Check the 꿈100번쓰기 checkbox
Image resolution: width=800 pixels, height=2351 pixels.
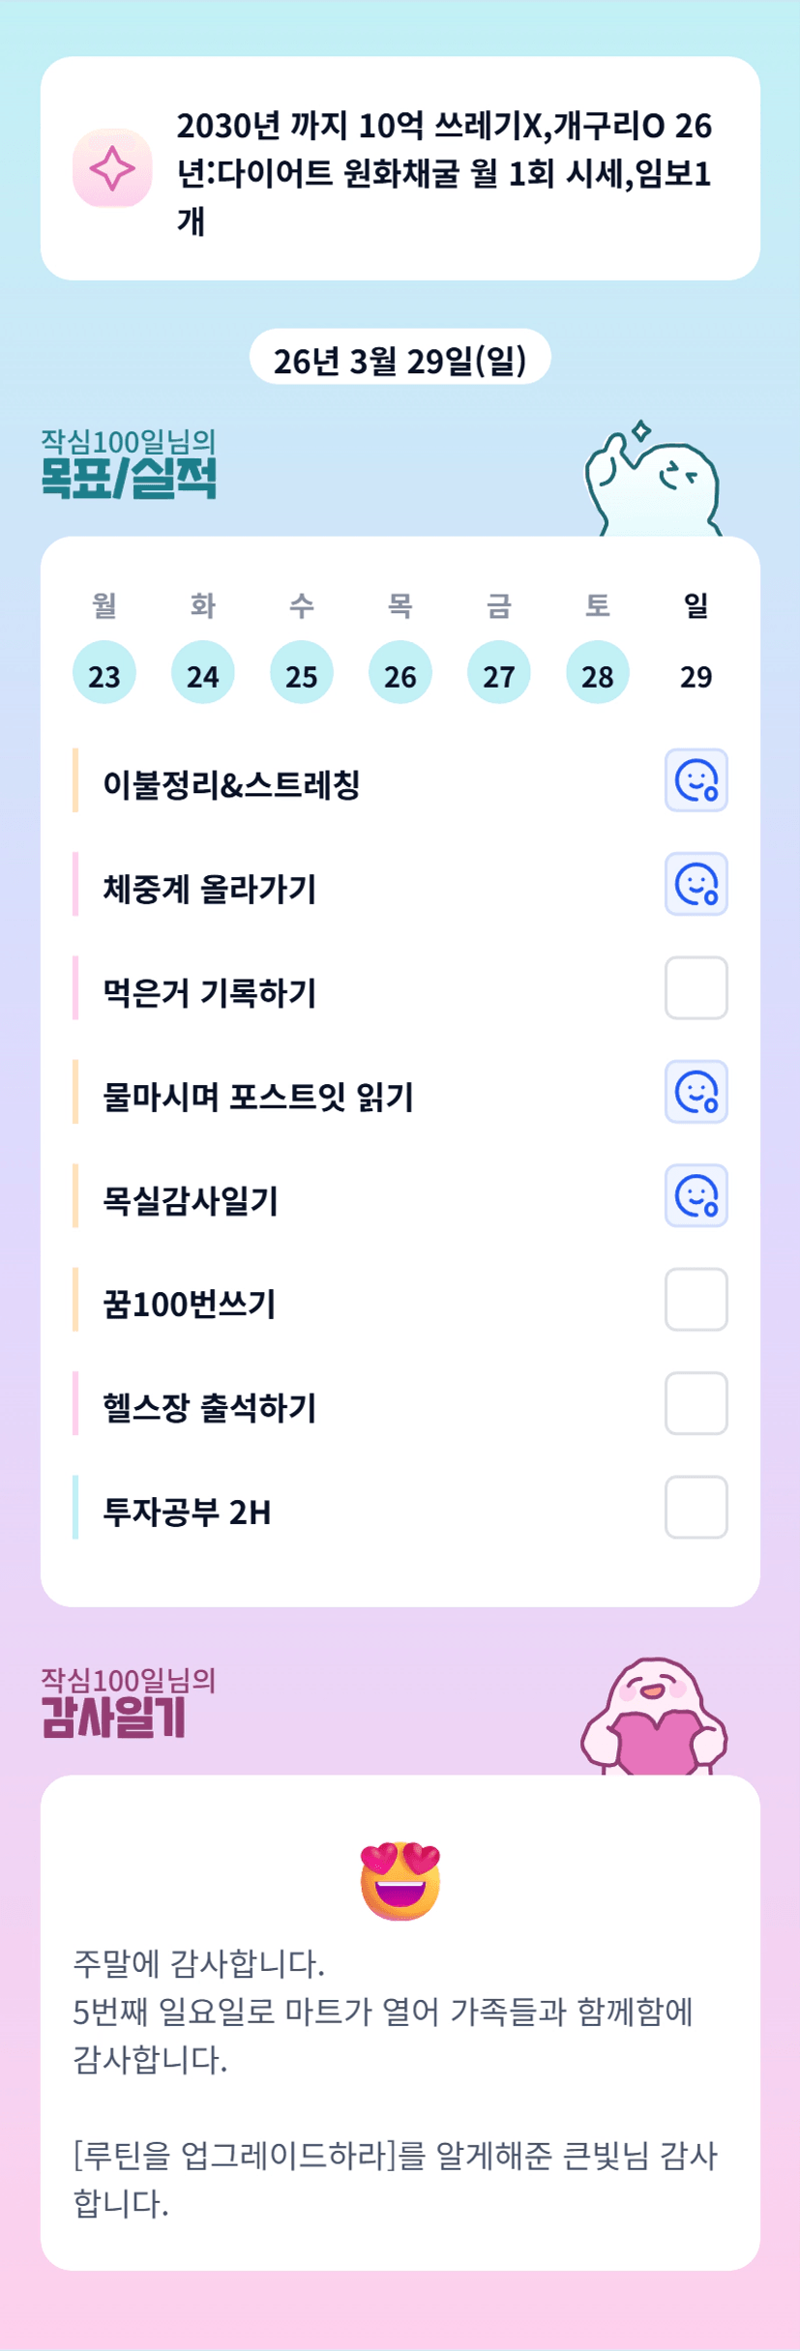[696, 1299]
